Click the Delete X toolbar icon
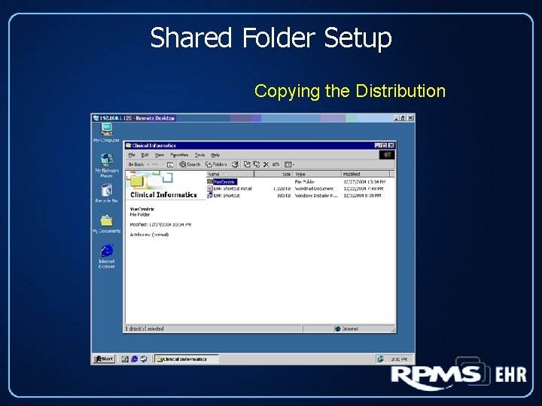Screen dimensions: 542x406 pyautogui.click(x=266, y=165)
